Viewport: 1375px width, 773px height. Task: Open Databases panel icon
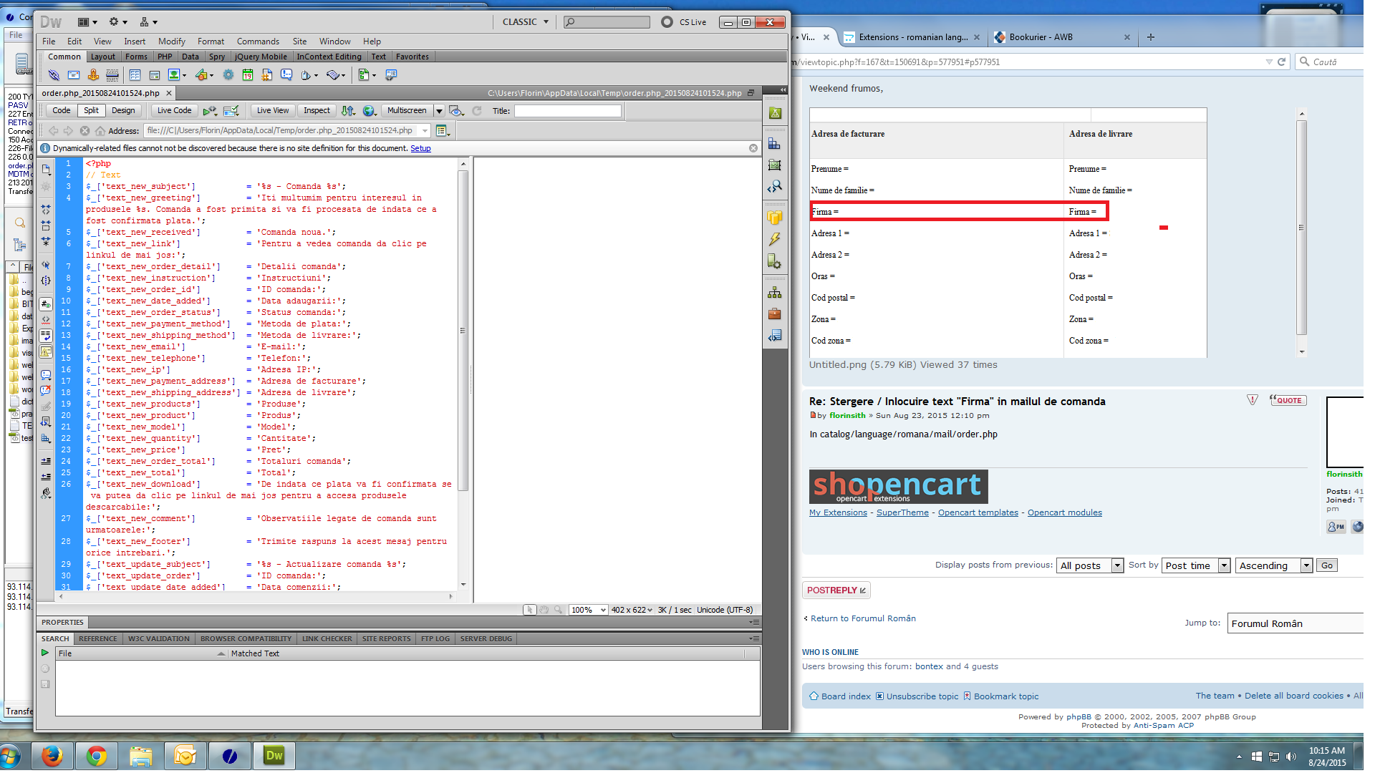(775, 218)
